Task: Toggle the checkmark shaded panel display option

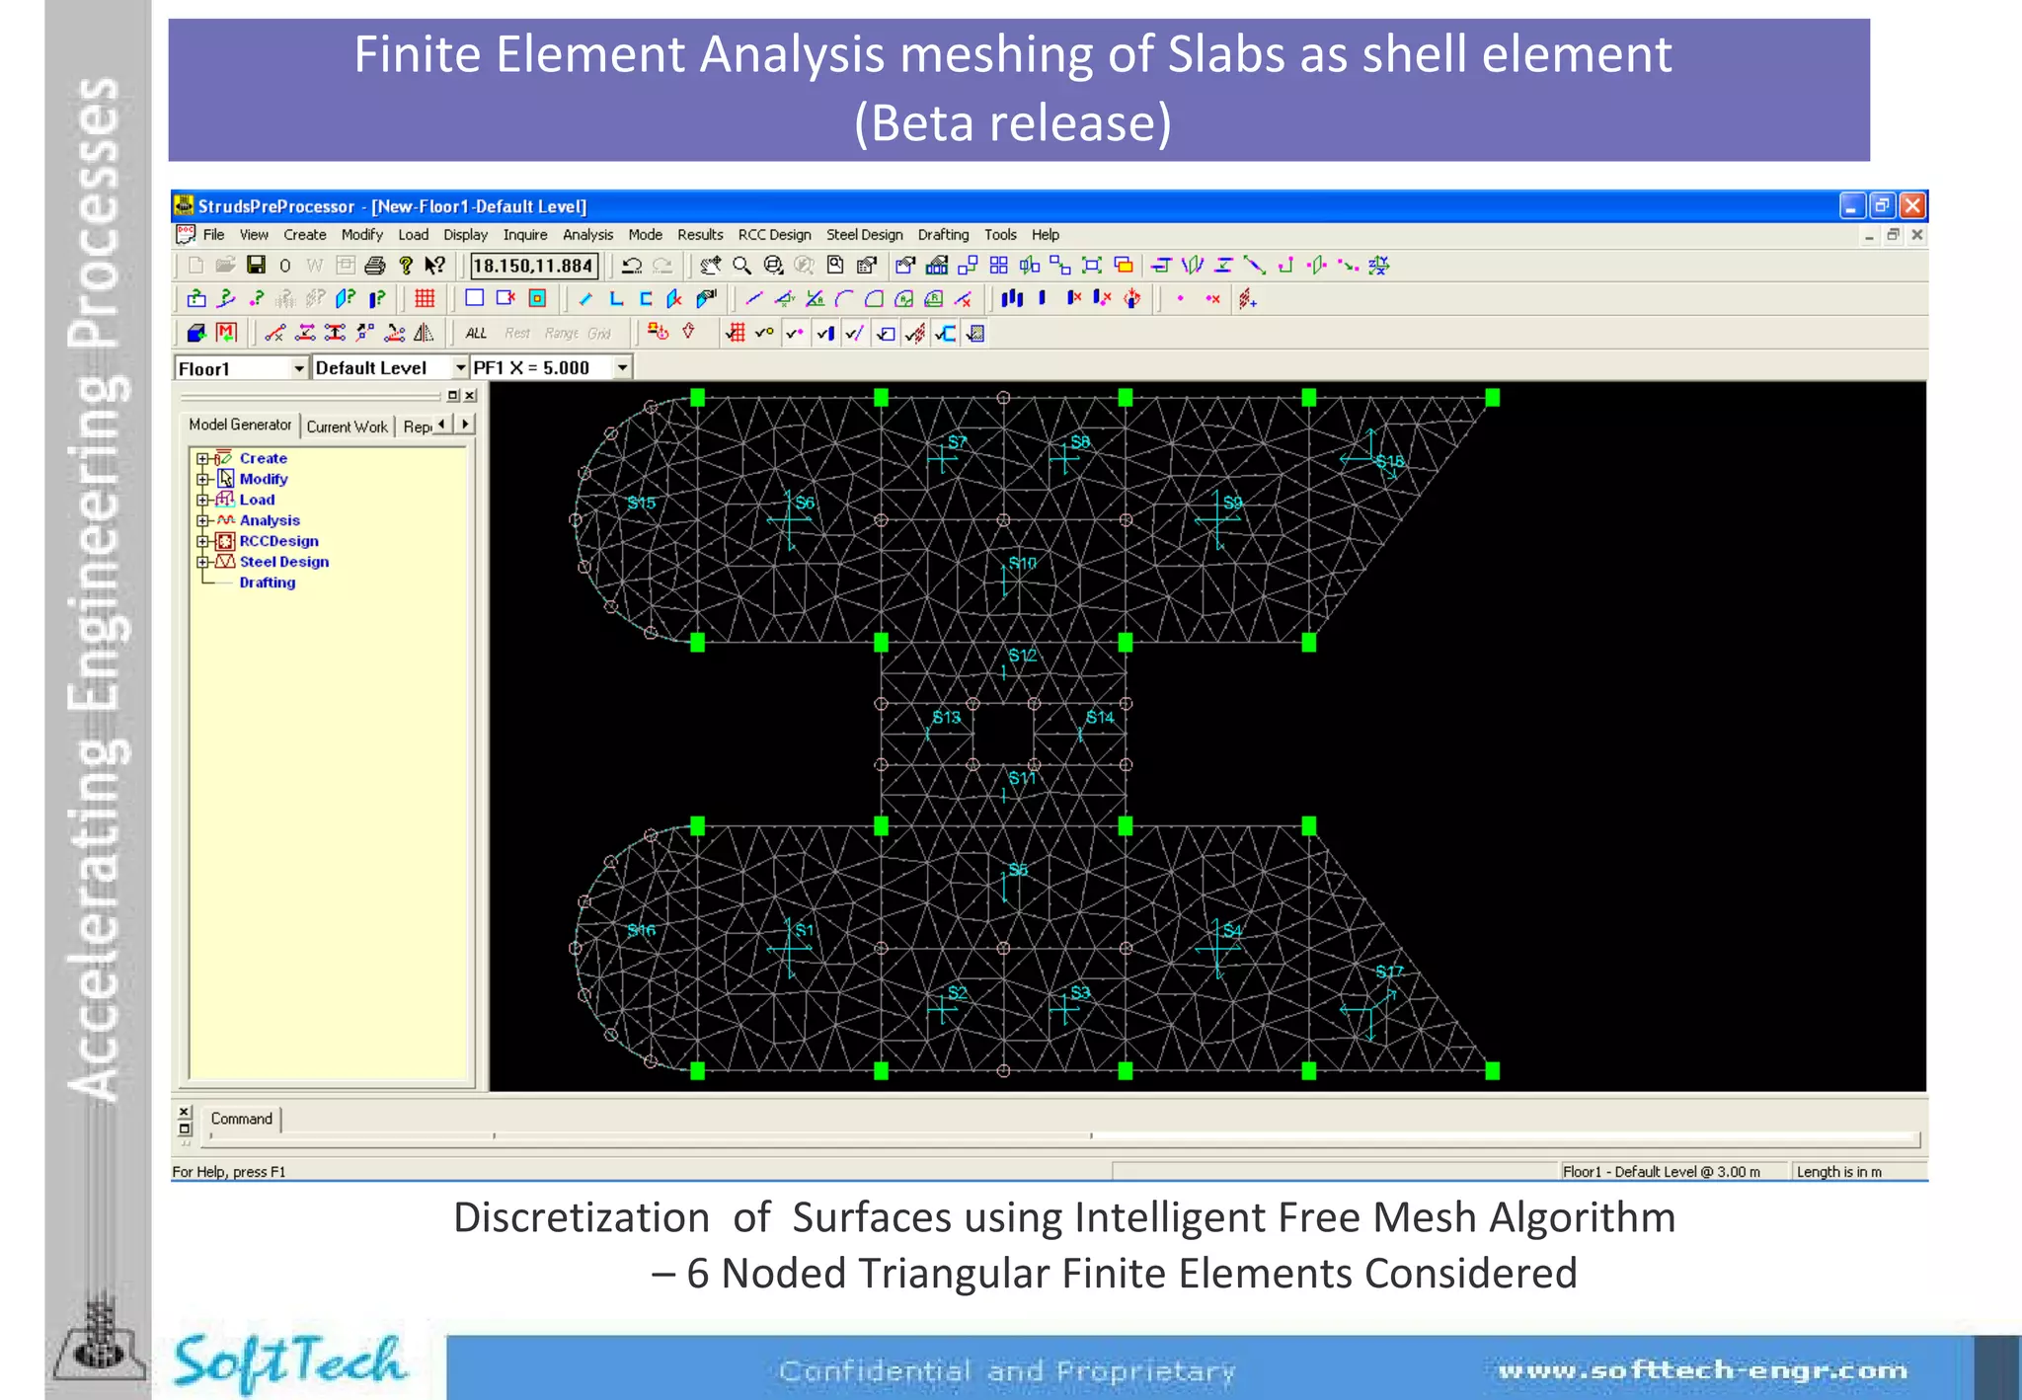Action: pyautogui.click(x=975, y=333)
